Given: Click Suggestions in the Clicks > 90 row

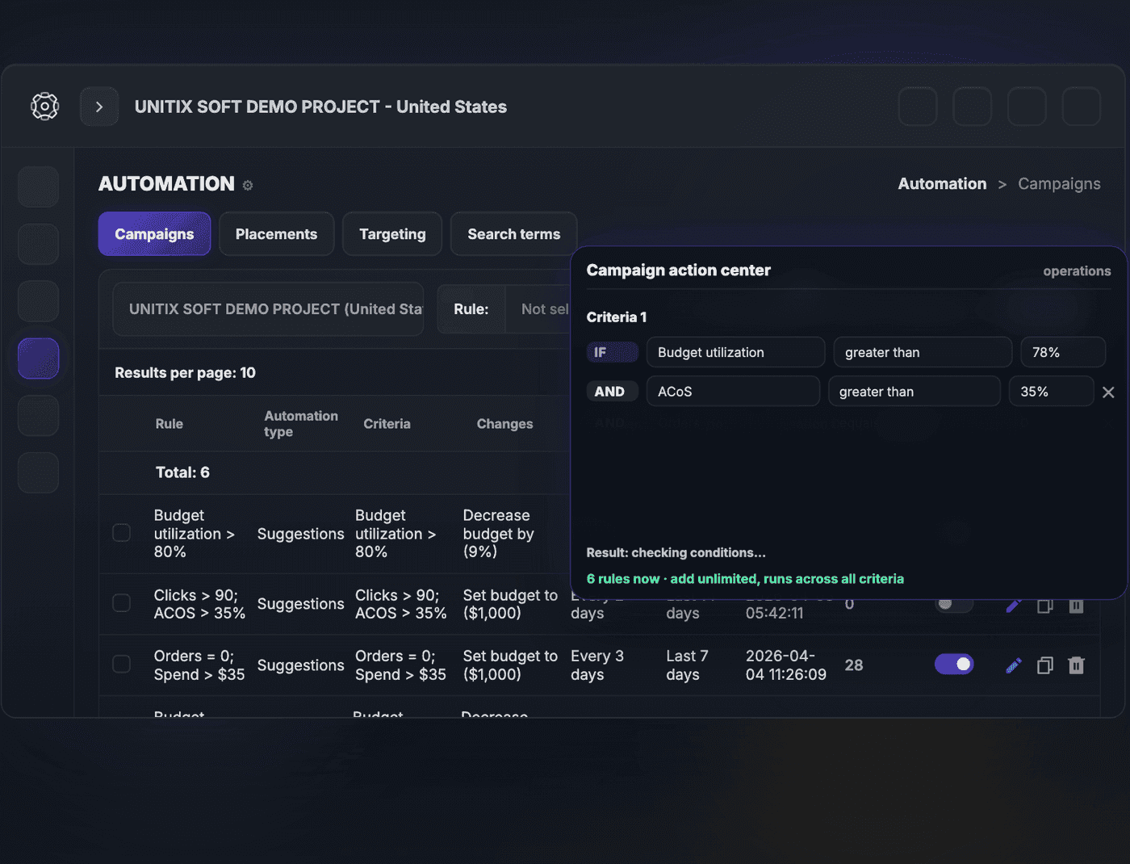Looking at the screenshot, I should coord(300,604).
